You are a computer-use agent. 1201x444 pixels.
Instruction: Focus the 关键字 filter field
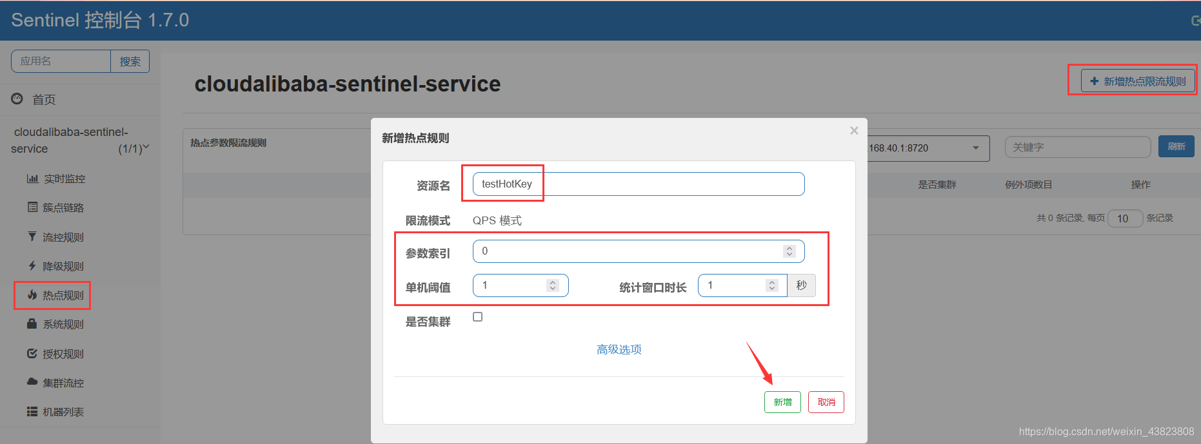[x=1078, y=147]
